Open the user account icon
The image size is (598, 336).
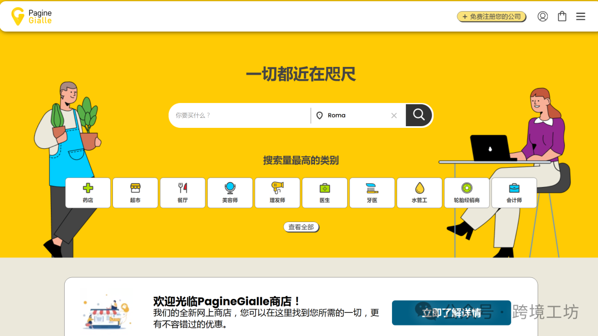click(x=543, y=17)
